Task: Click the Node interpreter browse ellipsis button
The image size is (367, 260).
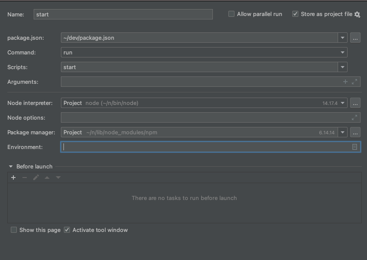Action: point(355,103)
